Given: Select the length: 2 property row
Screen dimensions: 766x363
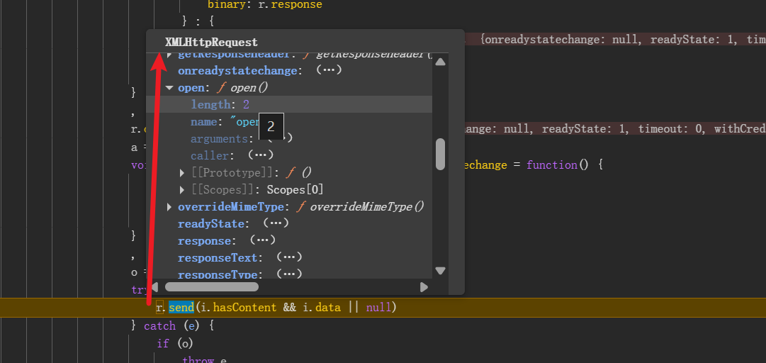Looking at the screenshot, I should 220,104.
